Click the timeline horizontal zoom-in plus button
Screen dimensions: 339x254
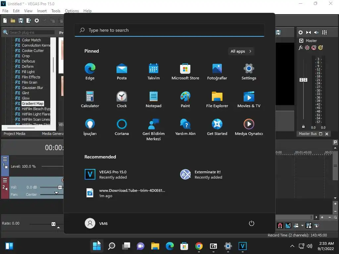coord(322,217)
